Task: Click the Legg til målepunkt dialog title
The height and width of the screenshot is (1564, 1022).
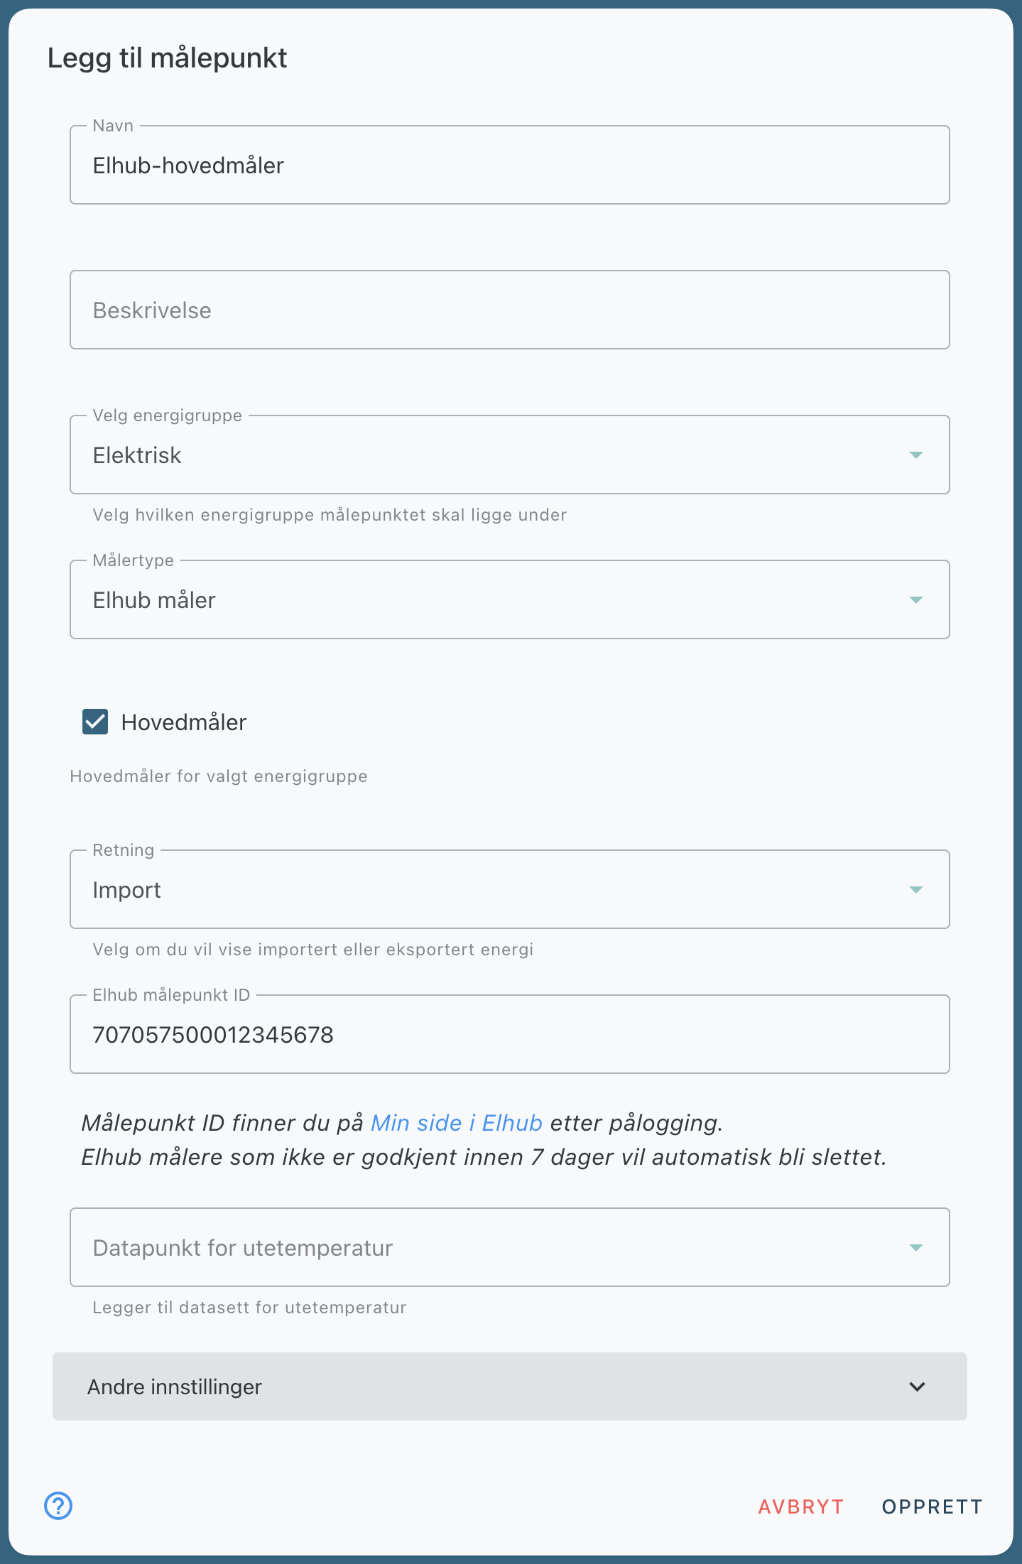Action: 168,58
